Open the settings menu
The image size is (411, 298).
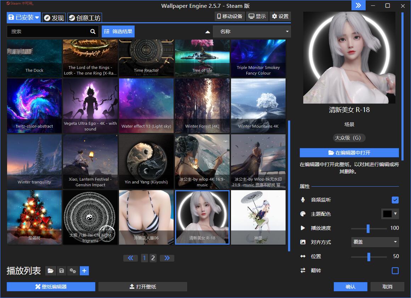(x=280, y=17)
